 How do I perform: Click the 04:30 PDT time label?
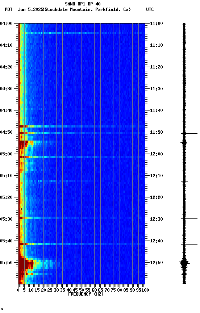point(6,89)
